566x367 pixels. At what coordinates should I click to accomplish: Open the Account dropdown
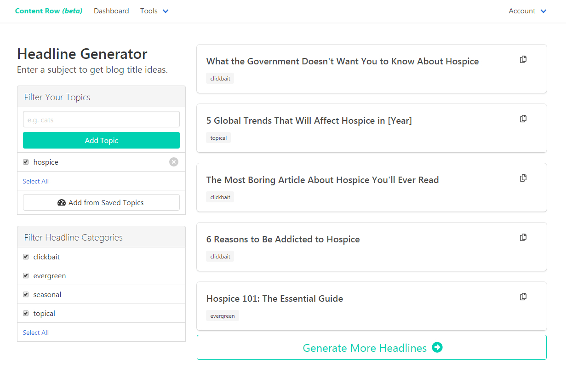527,11
